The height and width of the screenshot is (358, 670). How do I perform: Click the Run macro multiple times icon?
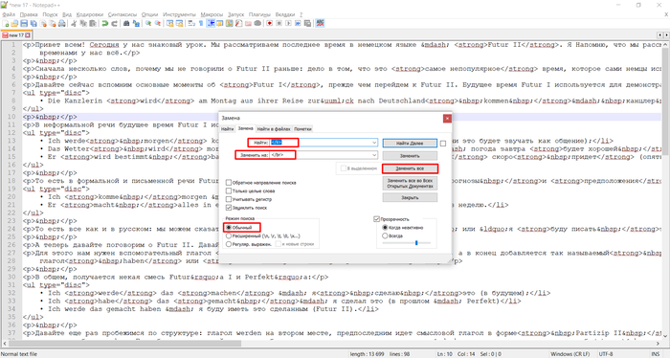298,24
